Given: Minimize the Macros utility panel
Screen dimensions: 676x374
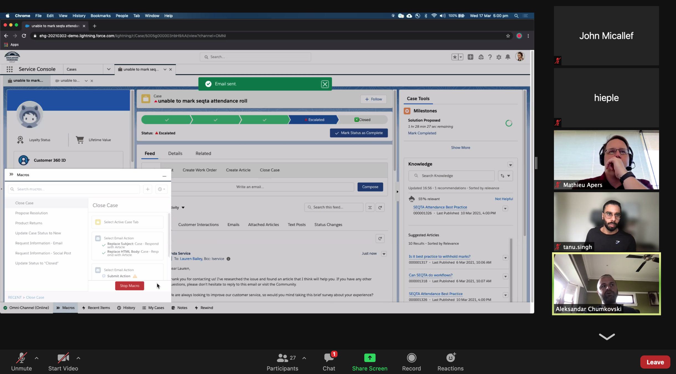Looking at the screenshot, I should pos(164,176).
